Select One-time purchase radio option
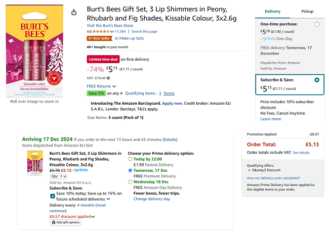Viewport: 329px width, 234px height. 317,24
